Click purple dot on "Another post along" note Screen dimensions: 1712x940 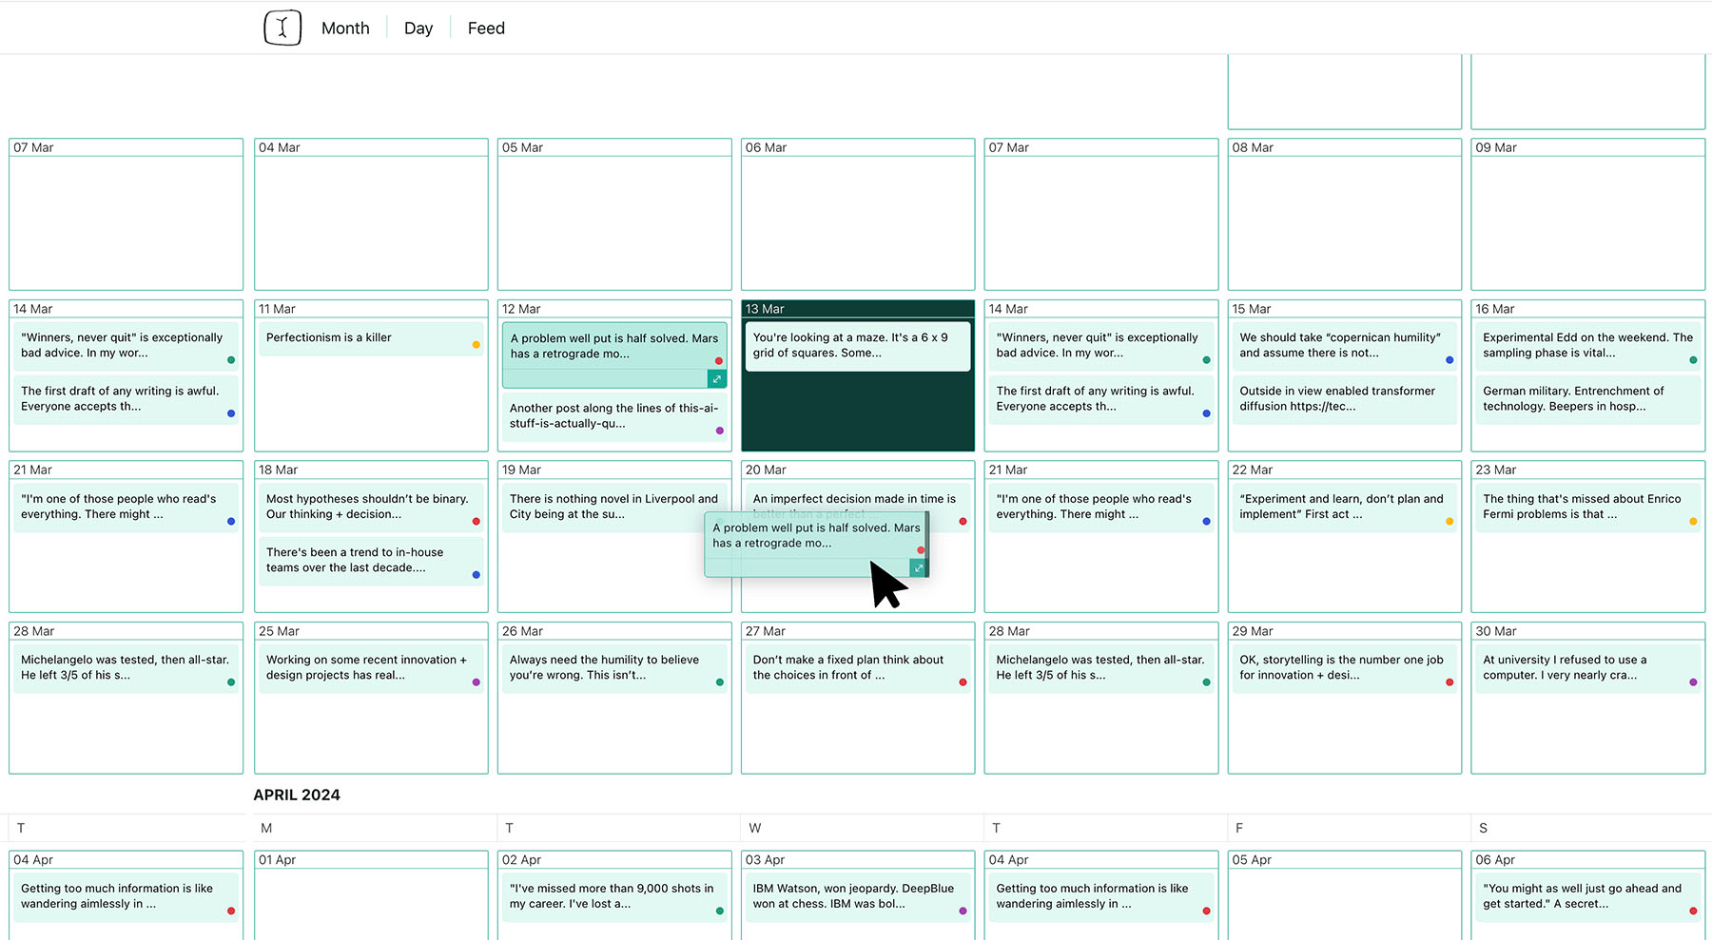pyautogui.click(x=719, y=431)
